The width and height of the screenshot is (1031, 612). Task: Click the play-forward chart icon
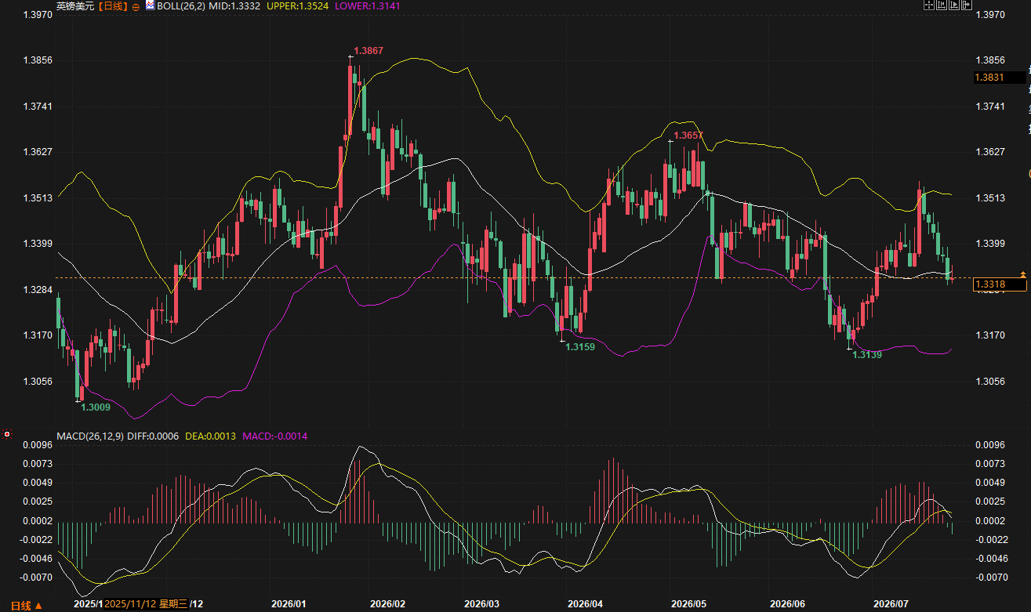(x=954, y=5)
